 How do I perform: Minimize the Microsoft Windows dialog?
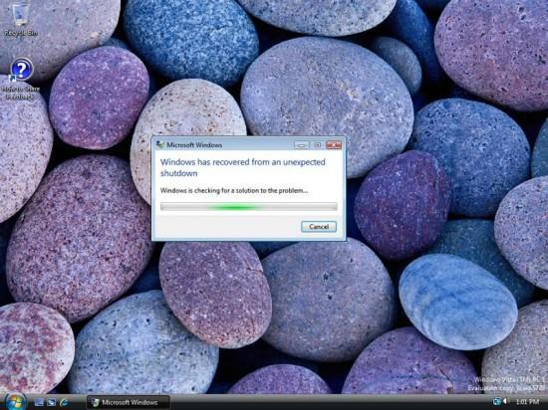click(302, 145)
